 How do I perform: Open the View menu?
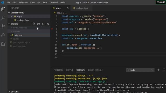coord(32,3)
